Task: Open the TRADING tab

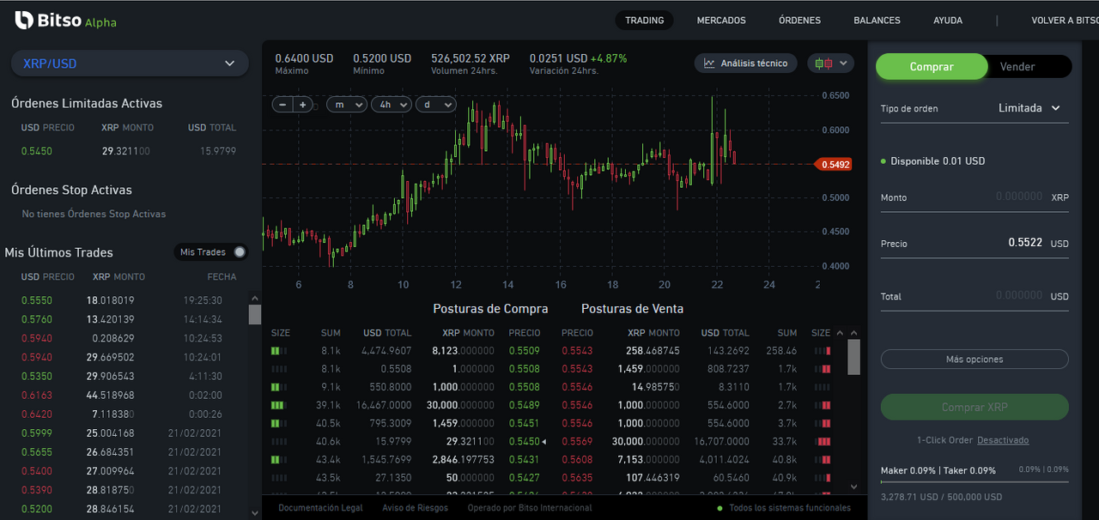Action: click(x=644, y=21)
